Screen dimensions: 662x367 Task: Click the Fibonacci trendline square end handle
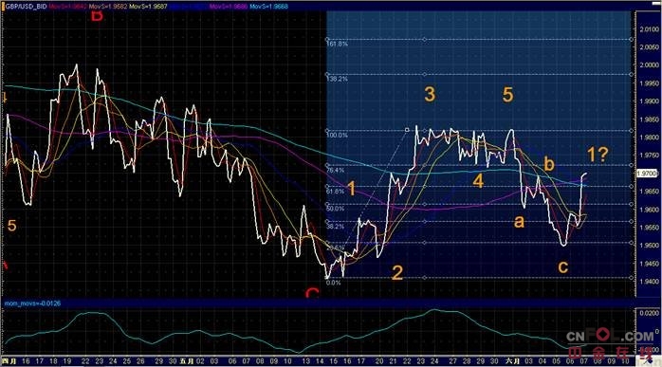point(407,130)
